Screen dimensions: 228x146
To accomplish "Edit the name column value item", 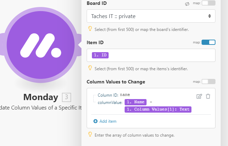I will click(199, 96).
